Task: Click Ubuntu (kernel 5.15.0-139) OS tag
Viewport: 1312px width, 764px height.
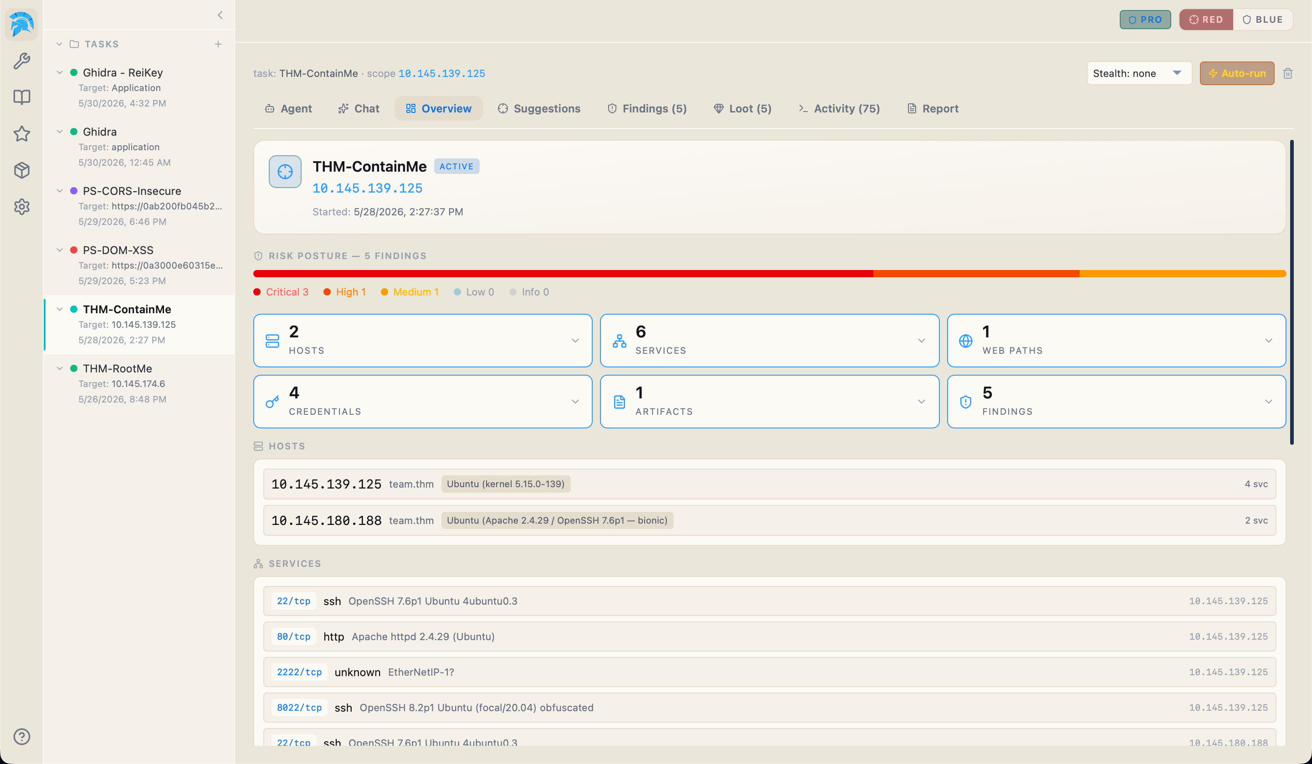Action: click(506, 484)
